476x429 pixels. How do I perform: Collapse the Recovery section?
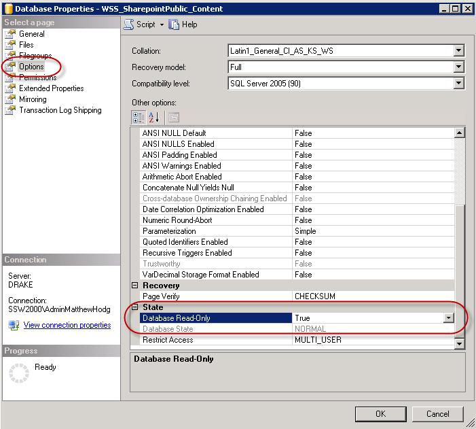click(135, 286)
